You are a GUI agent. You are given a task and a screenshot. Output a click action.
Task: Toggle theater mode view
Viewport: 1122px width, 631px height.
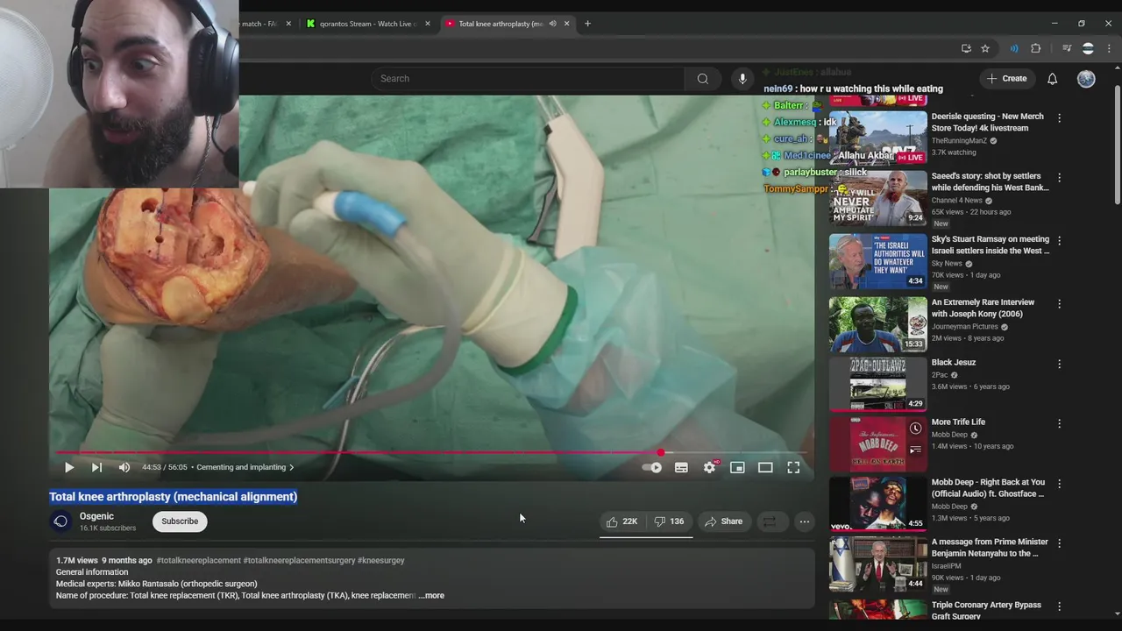click(765, 468)
